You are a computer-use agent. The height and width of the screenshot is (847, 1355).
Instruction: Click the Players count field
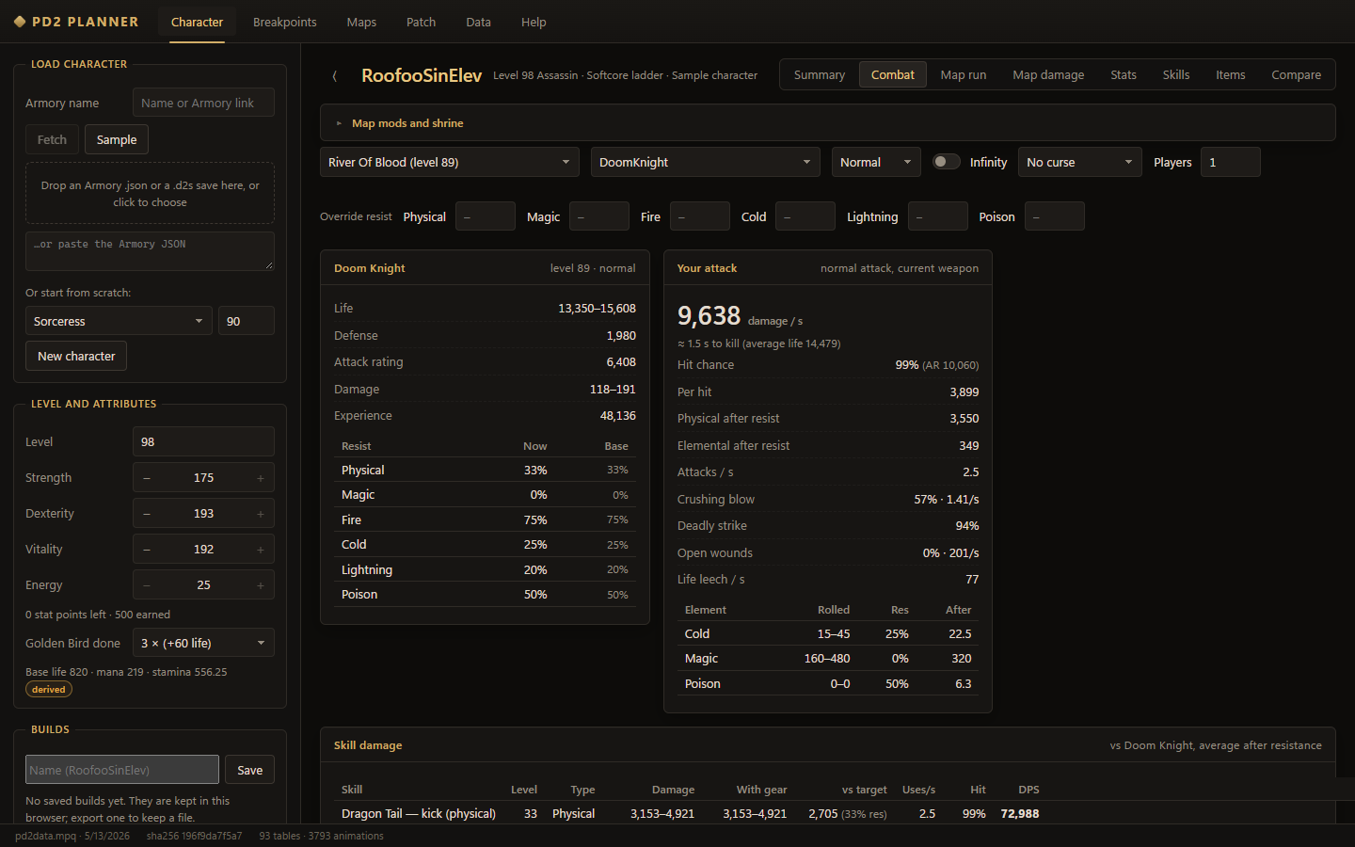(1231, 162)
